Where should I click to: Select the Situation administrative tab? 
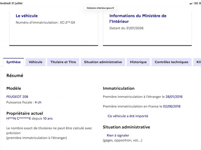tap(103, 62)
